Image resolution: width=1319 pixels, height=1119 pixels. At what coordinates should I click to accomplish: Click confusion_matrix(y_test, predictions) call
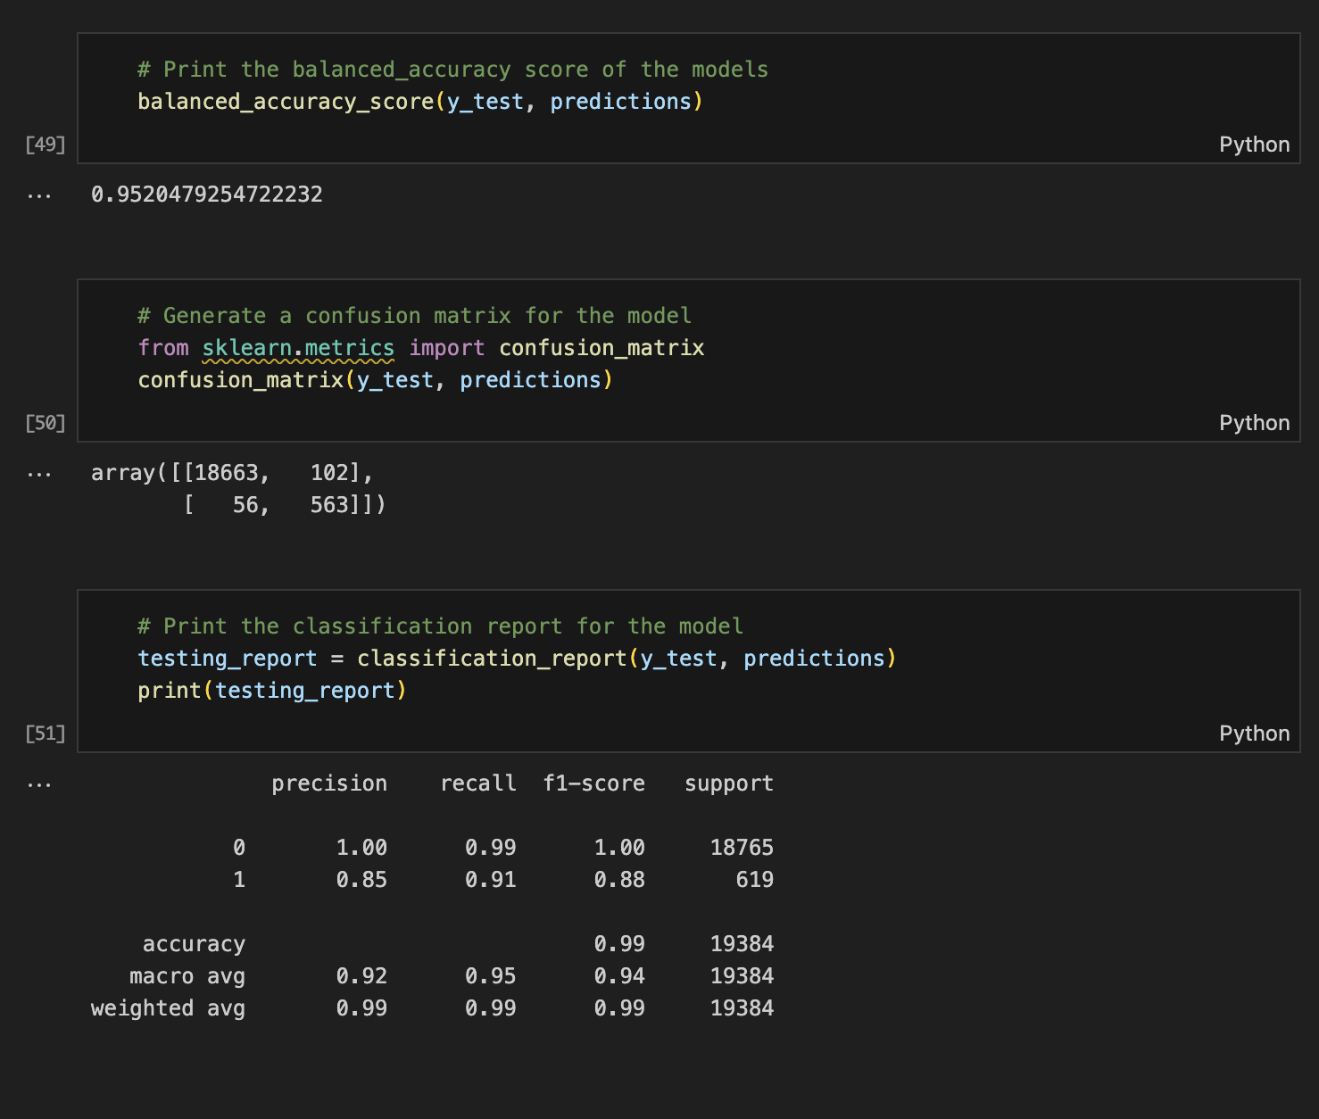click(x=375, y=380)
